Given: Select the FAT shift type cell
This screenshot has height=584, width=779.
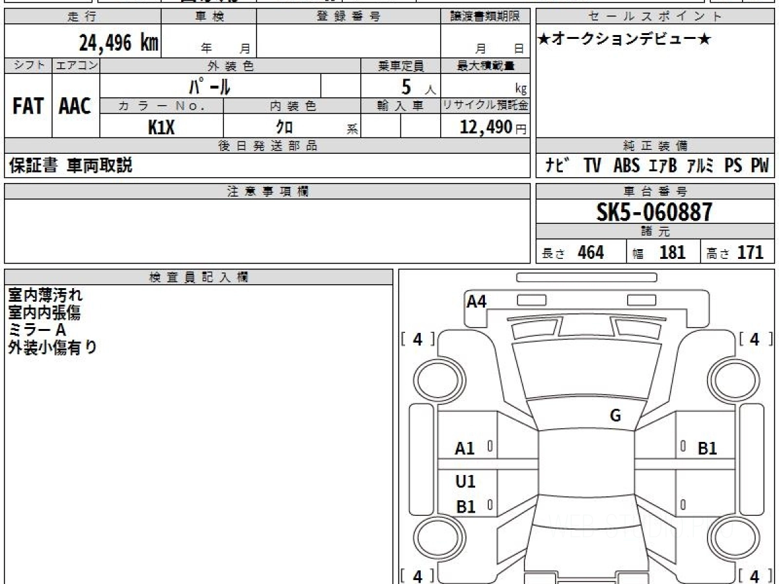Looking at the screenshot, I should 28,106.
